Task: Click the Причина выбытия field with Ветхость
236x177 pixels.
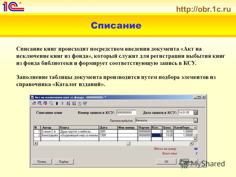Action: click(x=164, y=120)
